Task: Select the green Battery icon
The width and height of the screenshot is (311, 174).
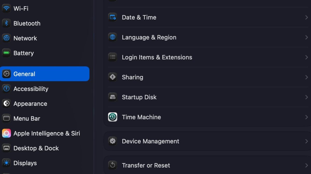Action: click(6, 53)
